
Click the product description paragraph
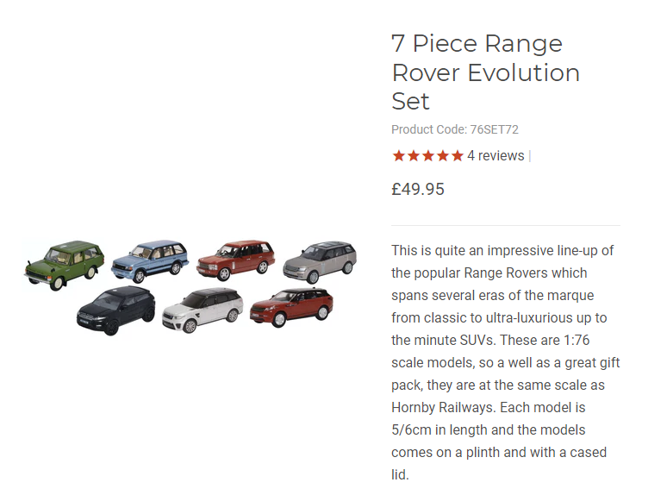(505, 362)
